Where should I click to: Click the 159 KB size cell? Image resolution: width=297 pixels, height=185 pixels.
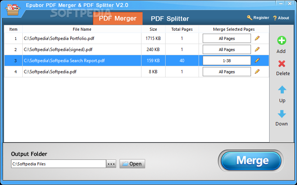(x=153, y=61)
